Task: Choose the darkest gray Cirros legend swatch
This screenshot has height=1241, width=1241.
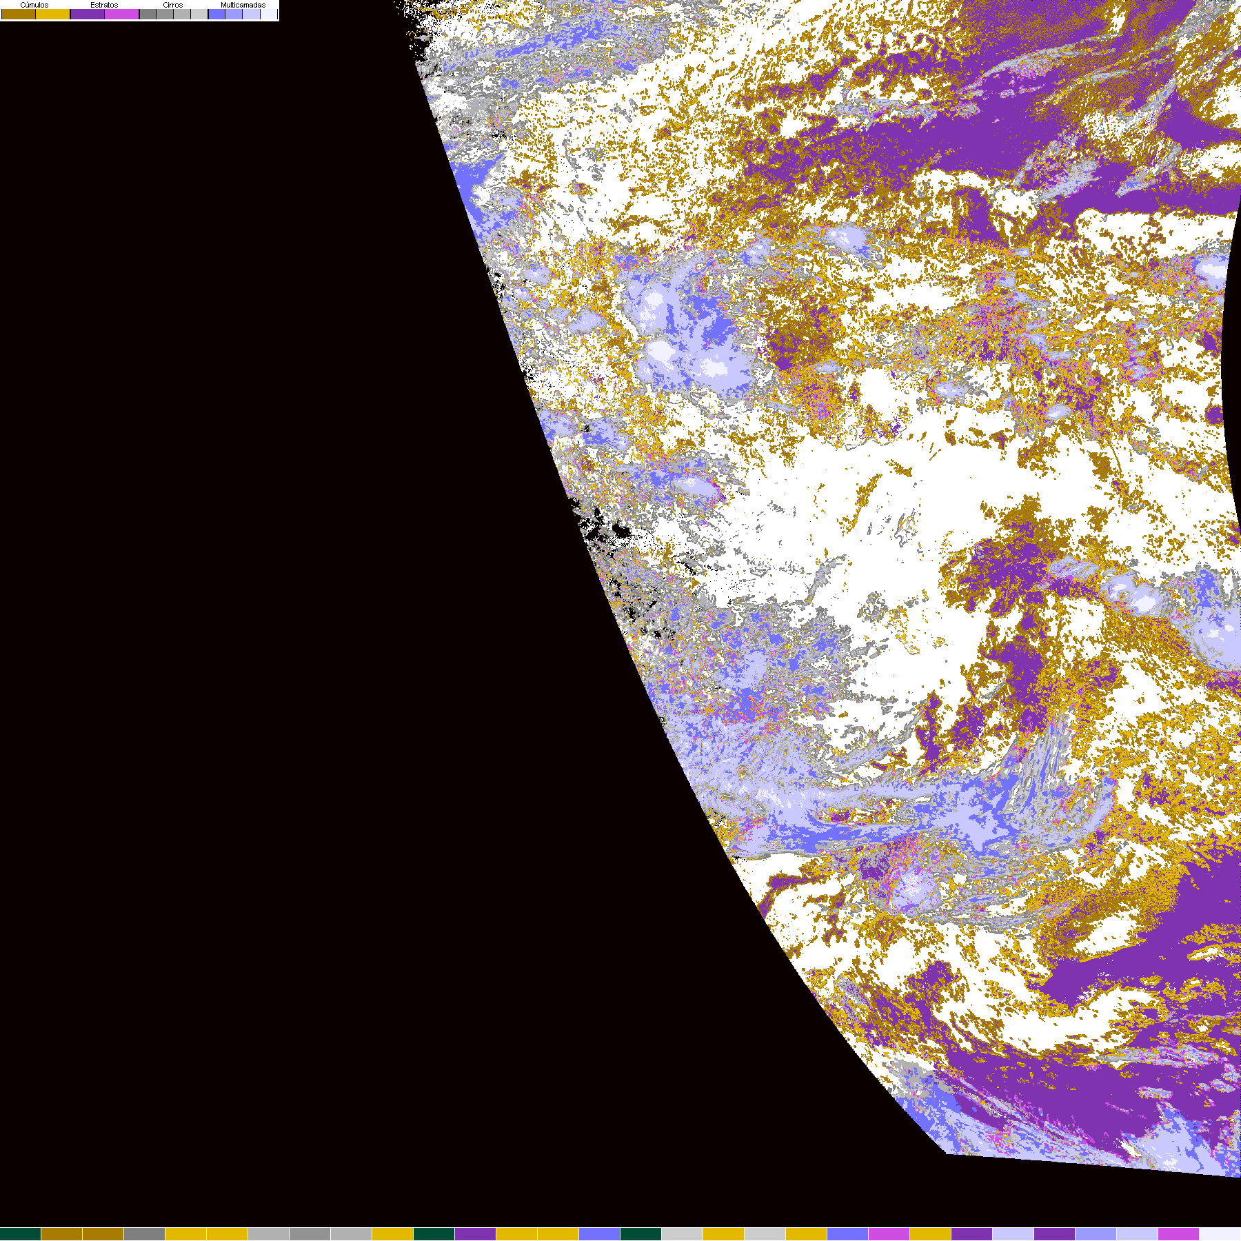Action: click(x=148, y=14)
